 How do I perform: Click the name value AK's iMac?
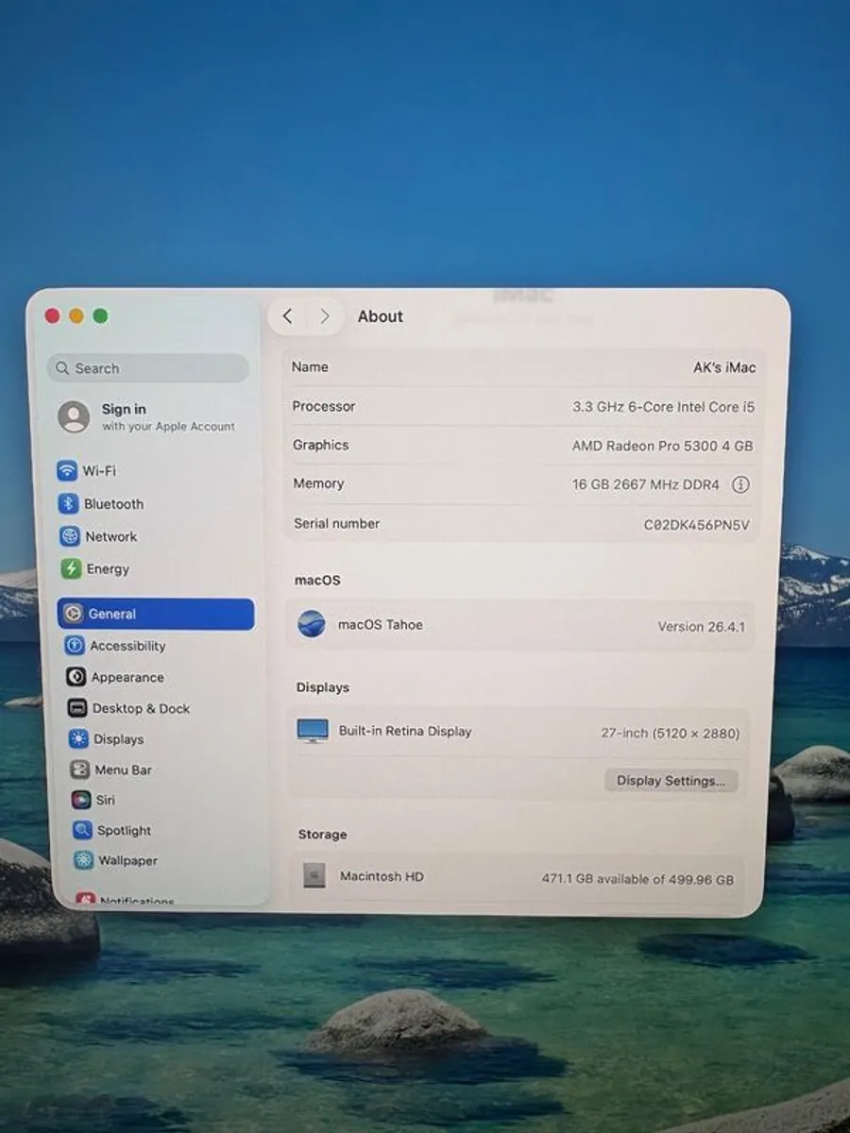pyautogui.click(x=724, y=367)
